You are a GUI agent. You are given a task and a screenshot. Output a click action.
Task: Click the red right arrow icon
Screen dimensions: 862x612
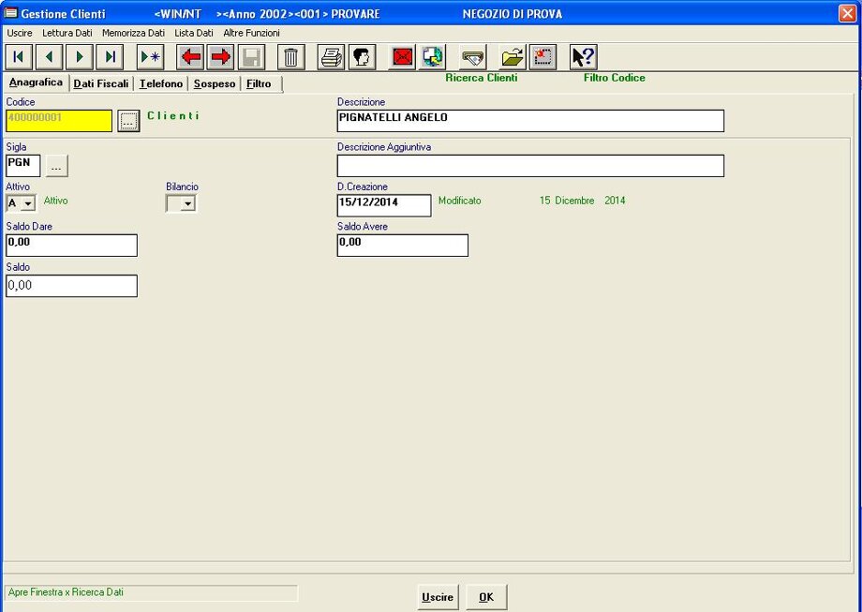coord(221,57)
